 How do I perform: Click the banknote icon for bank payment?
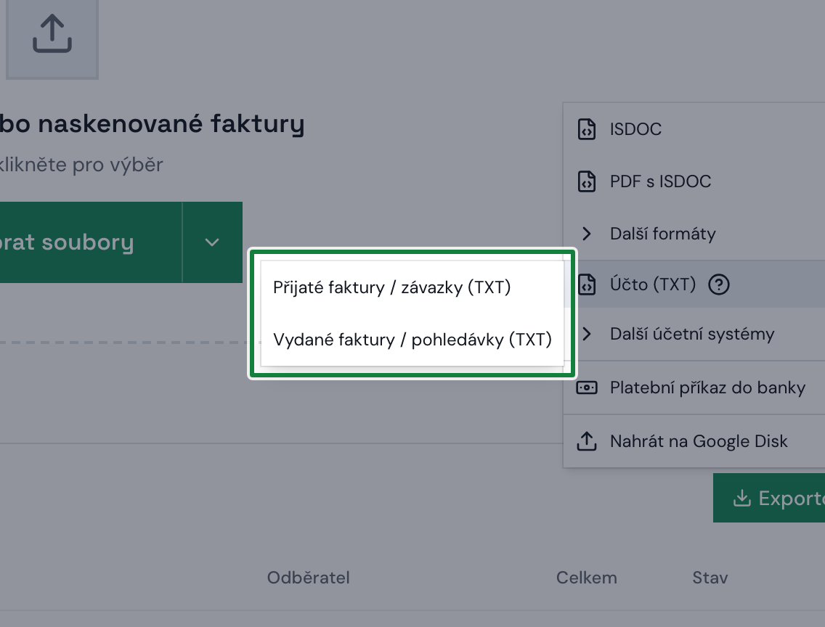tap(587, 388)
